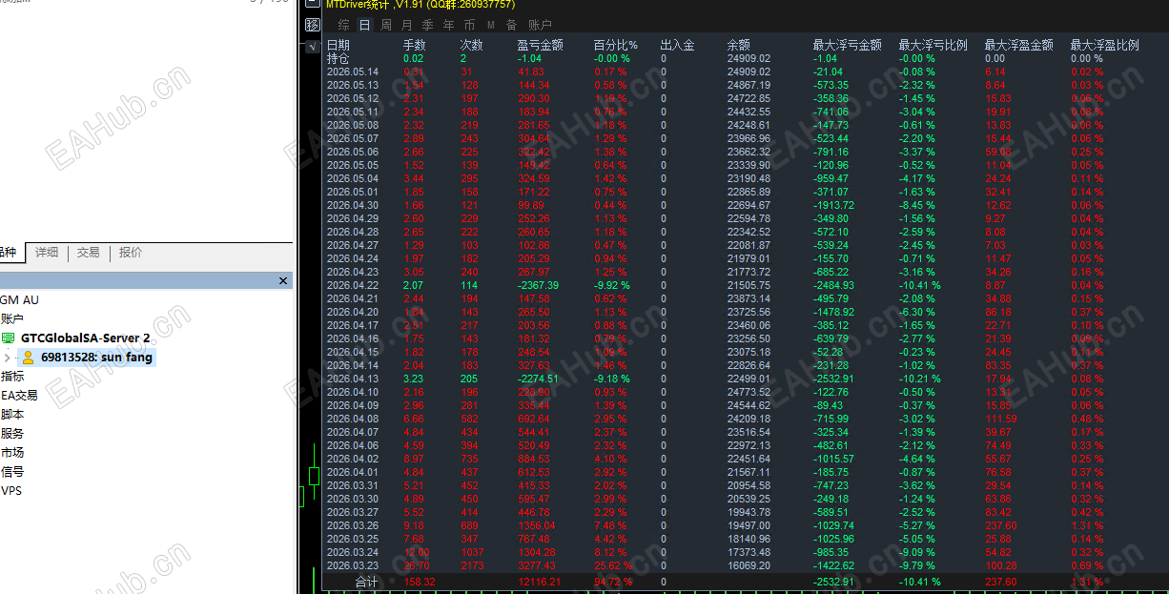The height and width of the screenshot is (594, 1169).
Task: Click the 最大浮盈比例 column header
Action: point(1105,45)
